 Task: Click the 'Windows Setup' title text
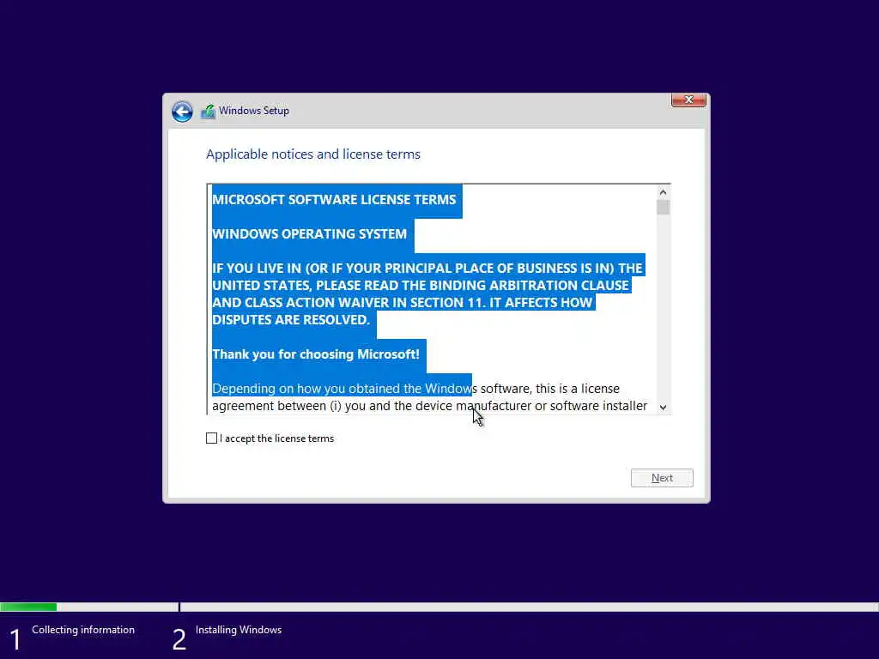[x=254, y=111]
